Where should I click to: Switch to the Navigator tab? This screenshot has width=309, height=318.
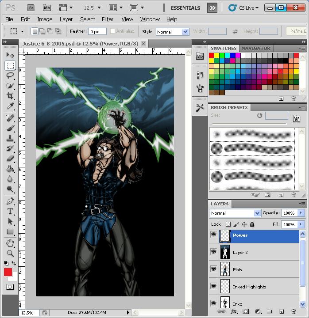(256, 48)
